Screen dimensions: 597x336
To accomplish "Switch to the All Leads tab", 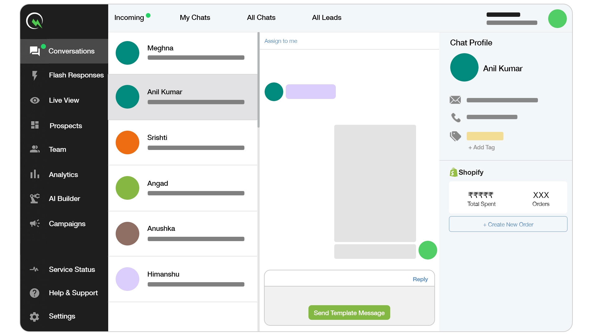I will (326, 18).
